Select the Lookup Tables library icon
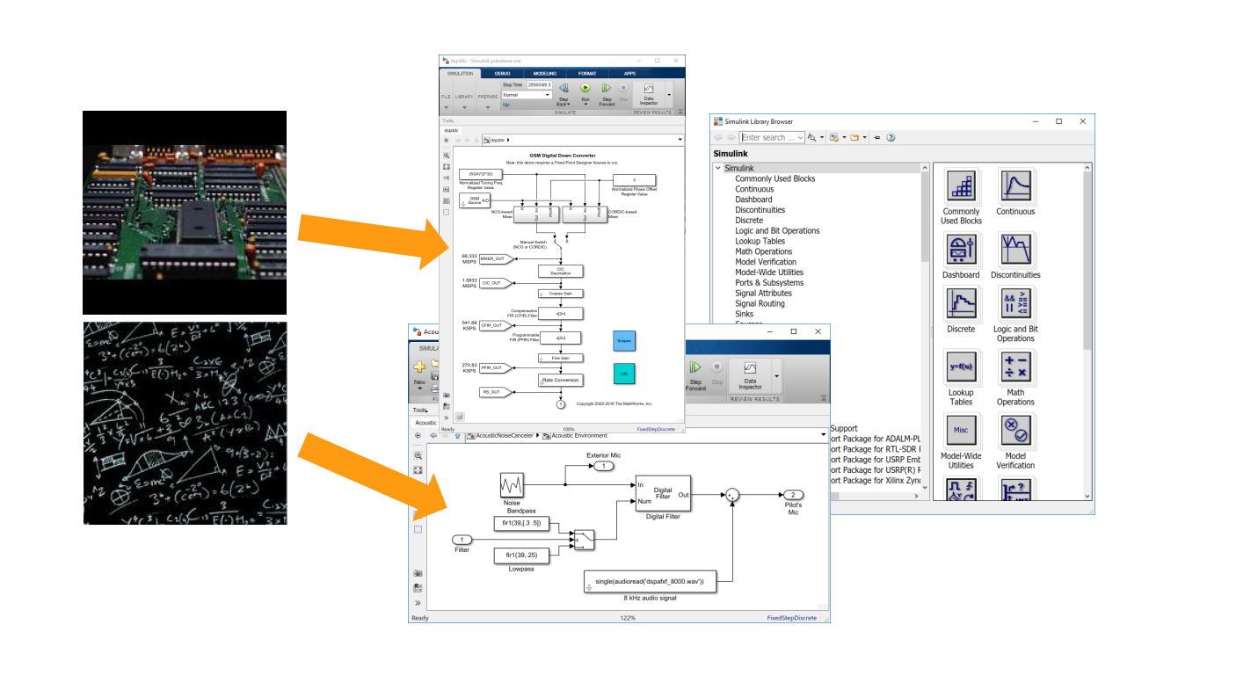Screen dimensions: 1258x690 pos(960,367)
